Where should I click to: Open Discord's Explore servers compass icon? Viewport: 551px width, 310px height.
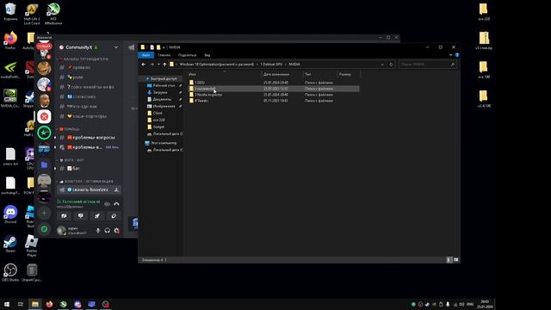click(x=44, y=229)
